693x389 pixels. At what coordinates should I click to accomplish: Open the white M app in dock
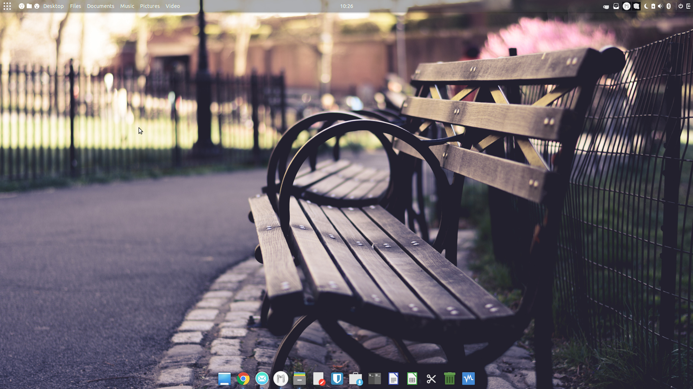(281, 379)
